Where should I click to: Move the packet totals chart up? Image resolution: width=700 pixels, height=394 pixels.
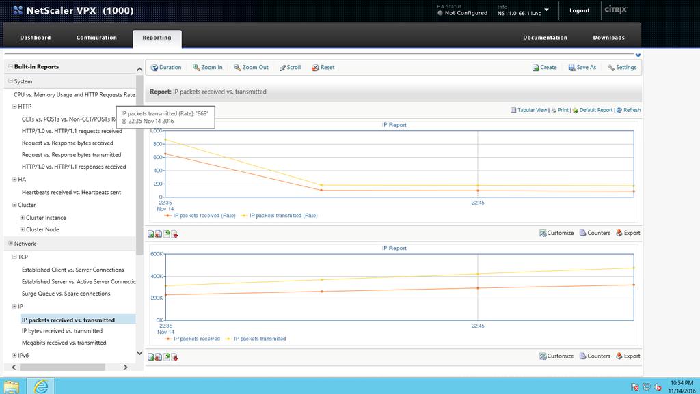[x=167, y=357]
